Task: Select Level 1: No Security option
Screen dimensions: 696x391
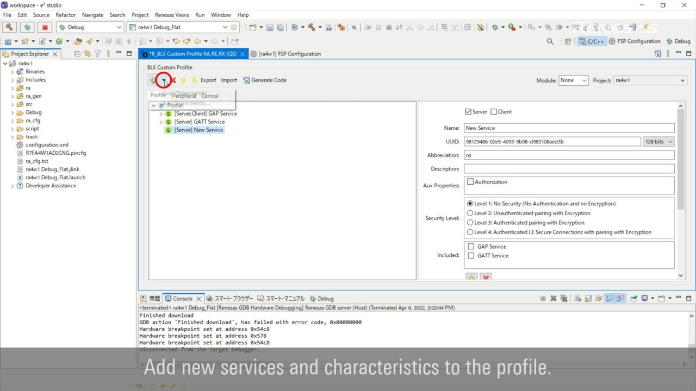Action: [x=470, y=204]
